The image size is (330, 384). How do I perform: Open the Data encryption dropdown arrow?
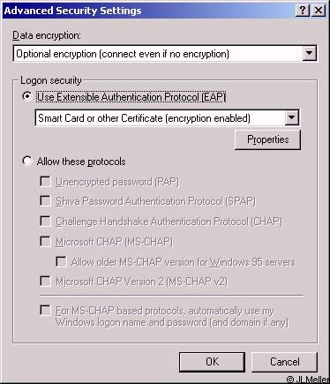310,54
